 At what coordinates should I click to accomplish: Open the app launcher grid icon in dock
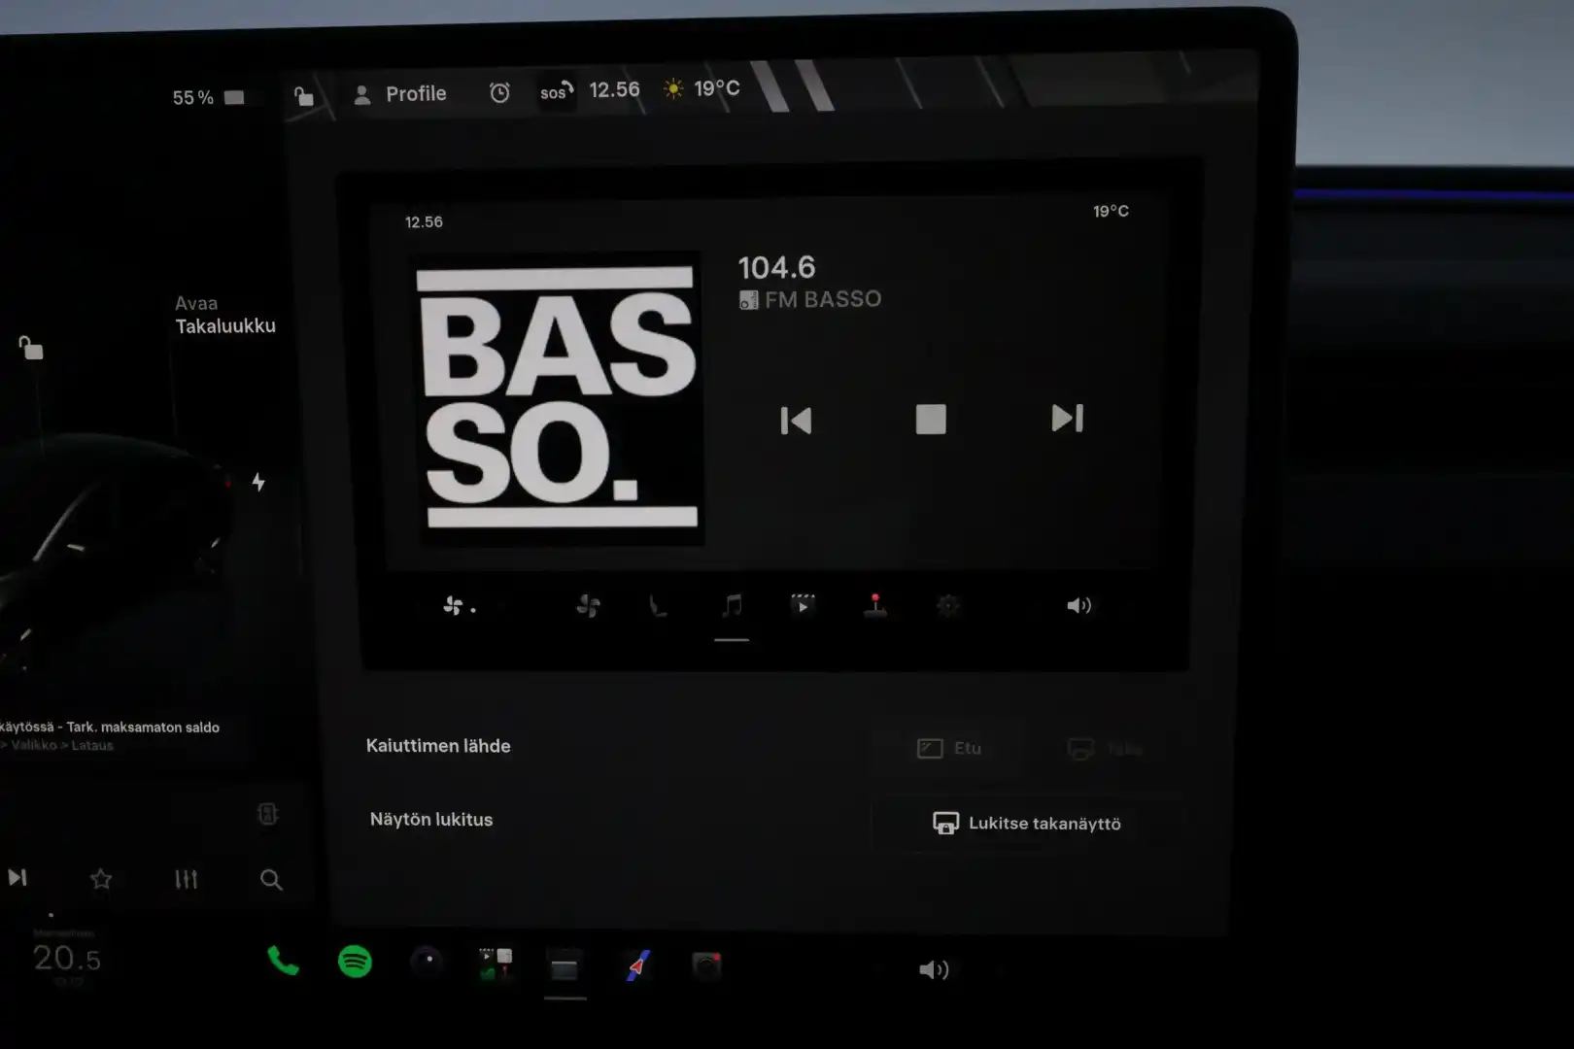pos(496,964)
